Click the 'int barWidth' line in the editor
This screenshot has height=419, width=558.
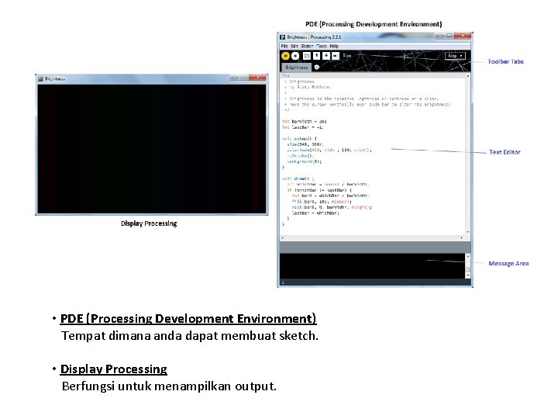(x=305, y=122)
